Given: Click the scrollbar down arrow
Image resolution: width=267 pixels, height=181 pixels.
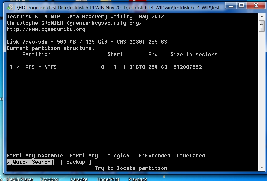Looking at the screenshot, I should click(262, 168).
